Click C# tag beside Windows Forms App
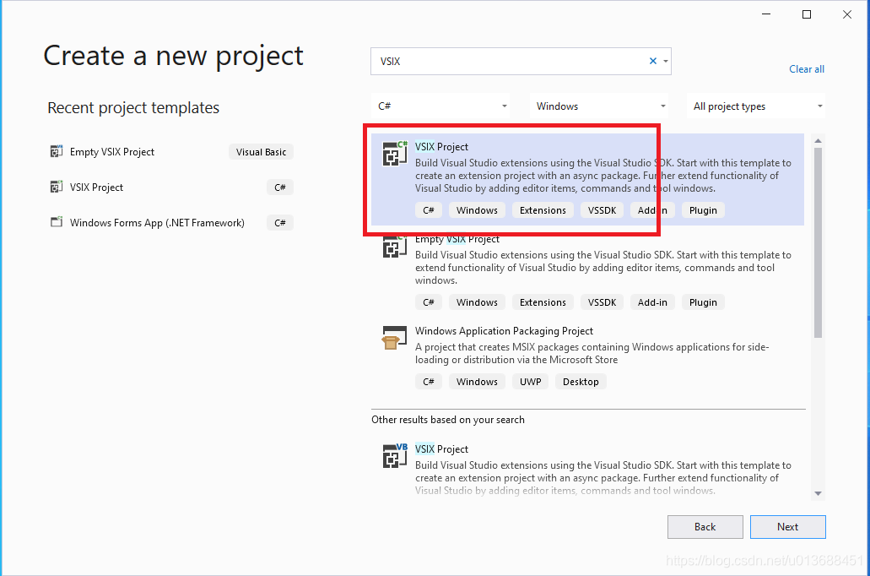This screenshot has width=870, height=576. [280, 223]
